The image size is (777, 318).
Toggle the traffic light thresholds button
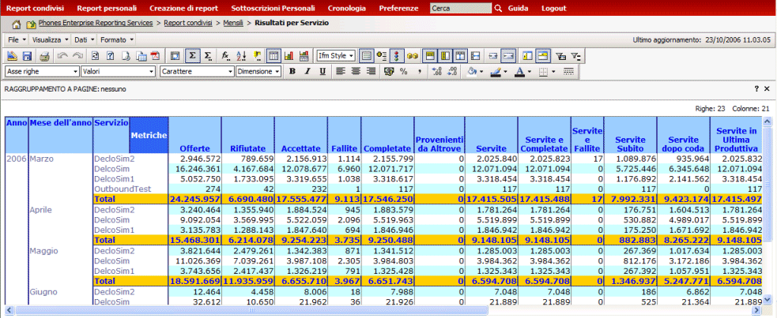(x=397, y=56)
